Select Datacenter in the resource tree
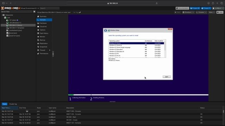This screenshot has height=126, width=225. pyautogui.click(x=9, y=15)
